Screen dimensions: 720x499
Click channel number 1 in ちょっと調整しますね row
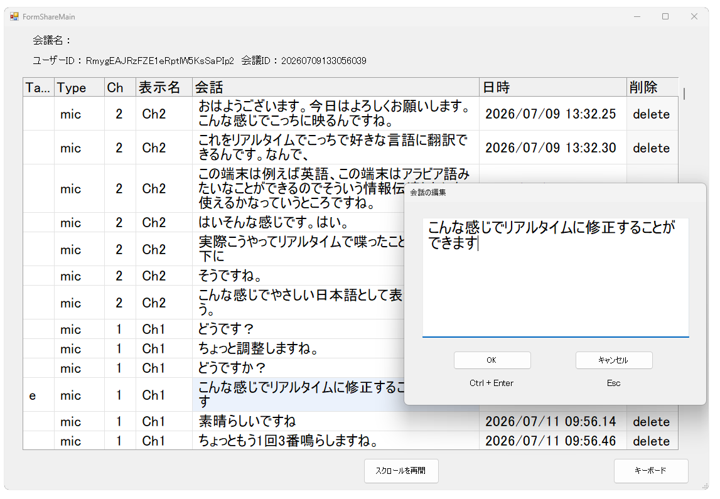click(120, 349)
